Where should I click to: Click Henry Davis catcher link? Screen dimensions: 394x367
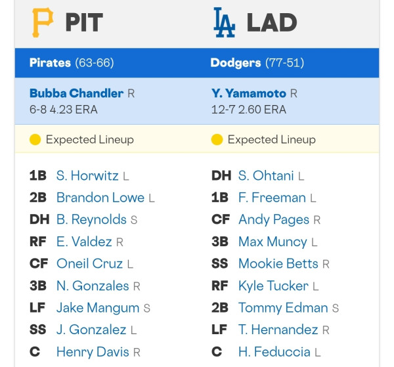click(93, 352)
